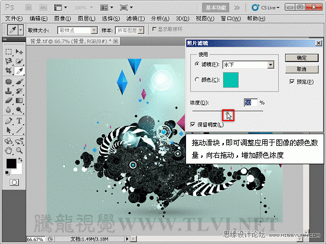This screenshot has height=244, width=326.
Task: Select the Spot Healing Brush tool
Action: (8, 82)
